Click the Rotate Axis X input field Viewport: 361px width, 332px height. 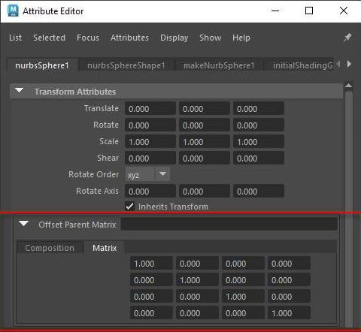coord(150,192)
